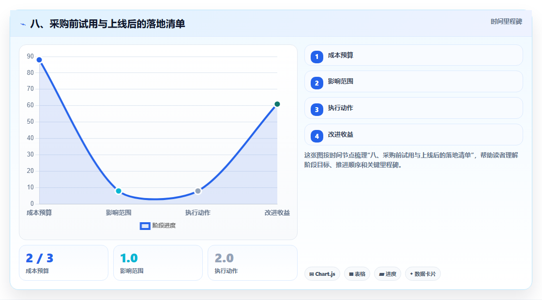Click the gray 执行动作 data point

point(198,191)
